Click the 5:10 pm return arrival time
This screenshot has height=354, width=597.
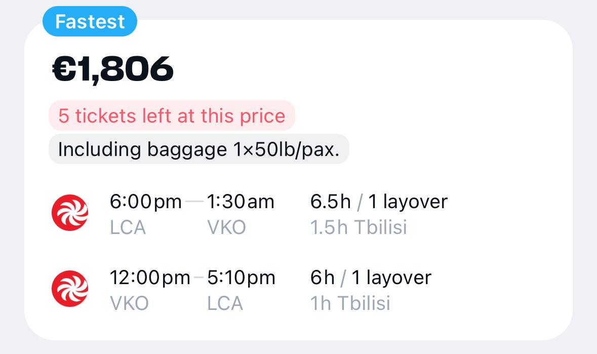point(241,278)
